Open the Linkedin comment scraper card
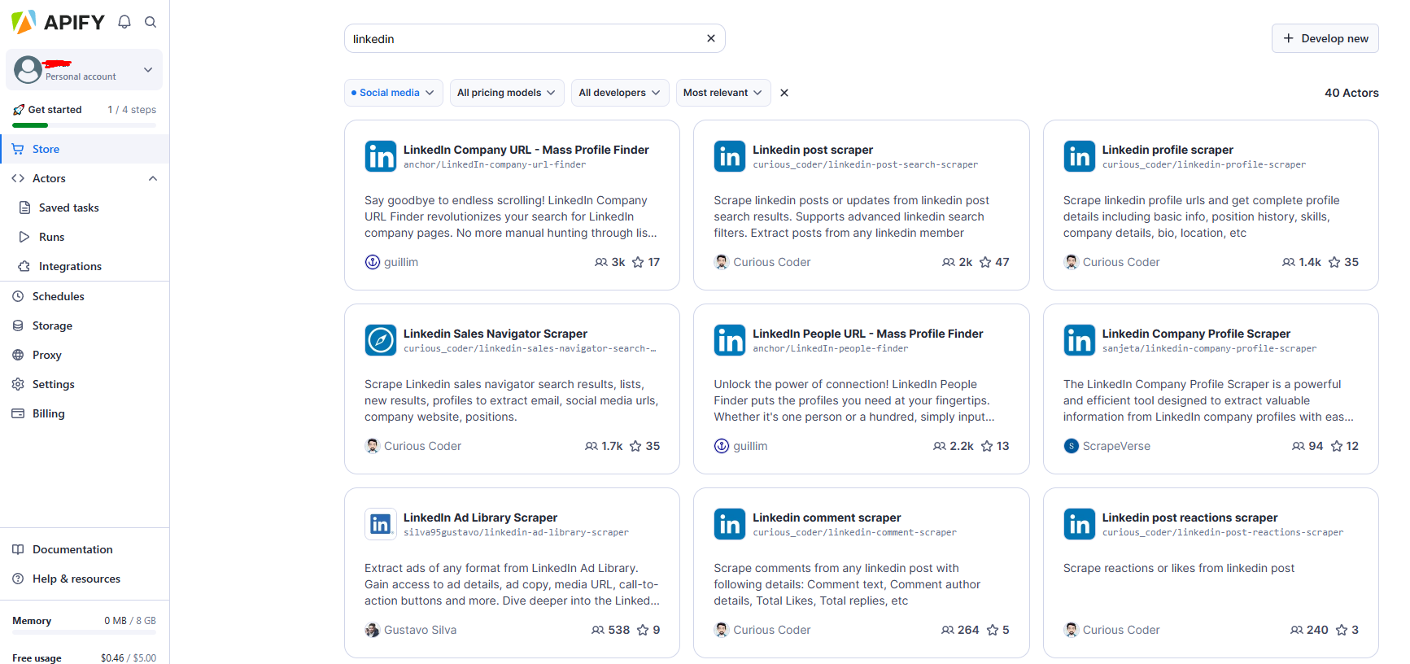This screenshot has width=1410, height=664. [861, 573]
